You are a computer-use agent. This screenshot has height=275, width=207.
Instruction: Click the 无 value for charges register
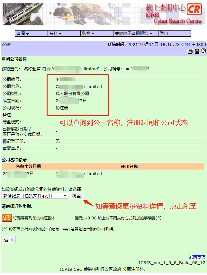click(58, 141)
